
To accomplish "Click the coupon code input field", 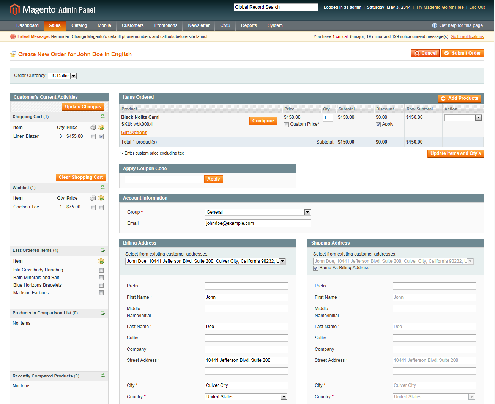I will [x=164, y=180].
